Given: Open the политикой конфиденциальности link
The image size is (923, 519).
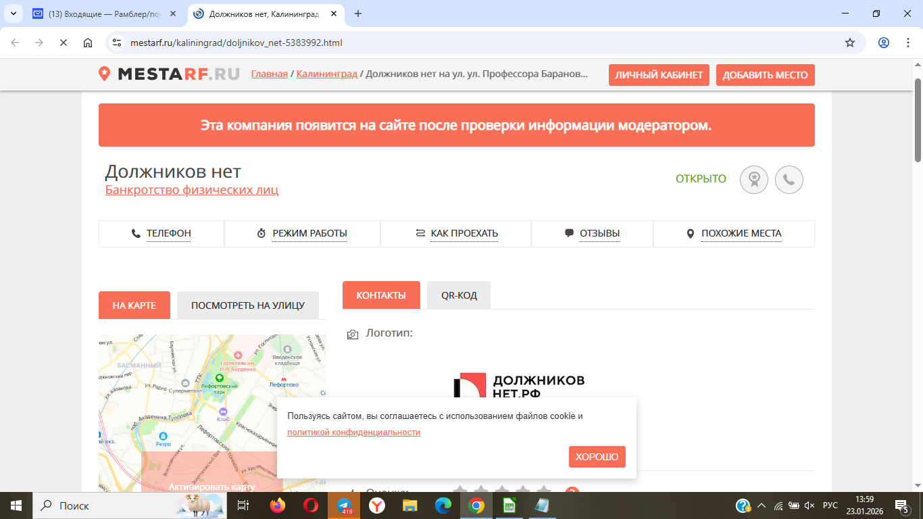Looking at the screenshot, I should (x=354, y=432).
